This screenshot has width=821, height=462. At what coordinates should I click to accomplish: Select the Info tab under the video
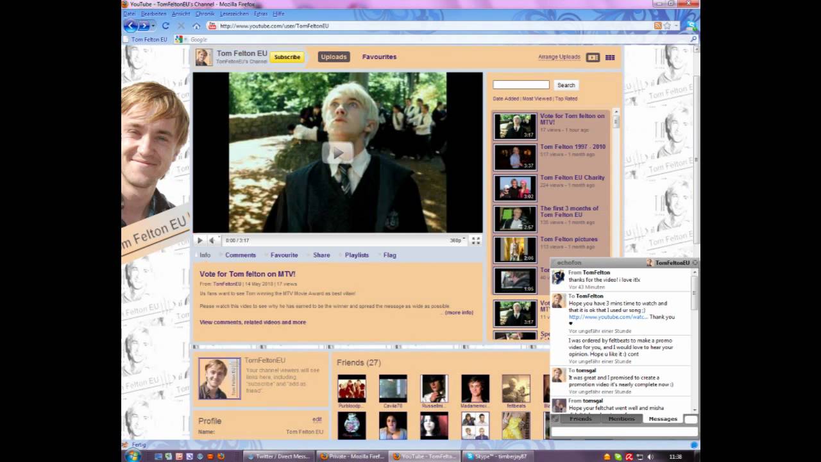205,255
